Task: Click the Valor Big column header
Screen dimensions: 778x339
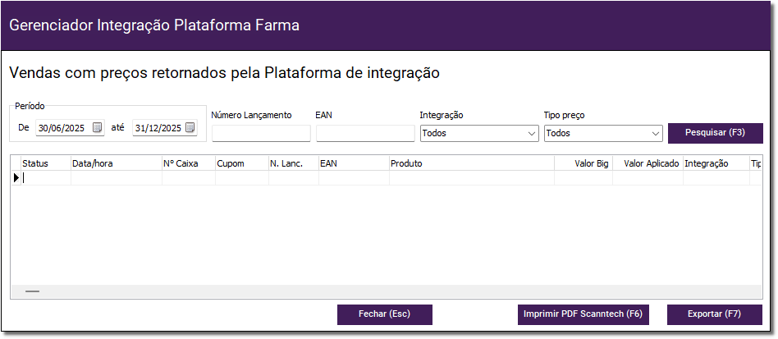Action: click(x=583, y=164)
